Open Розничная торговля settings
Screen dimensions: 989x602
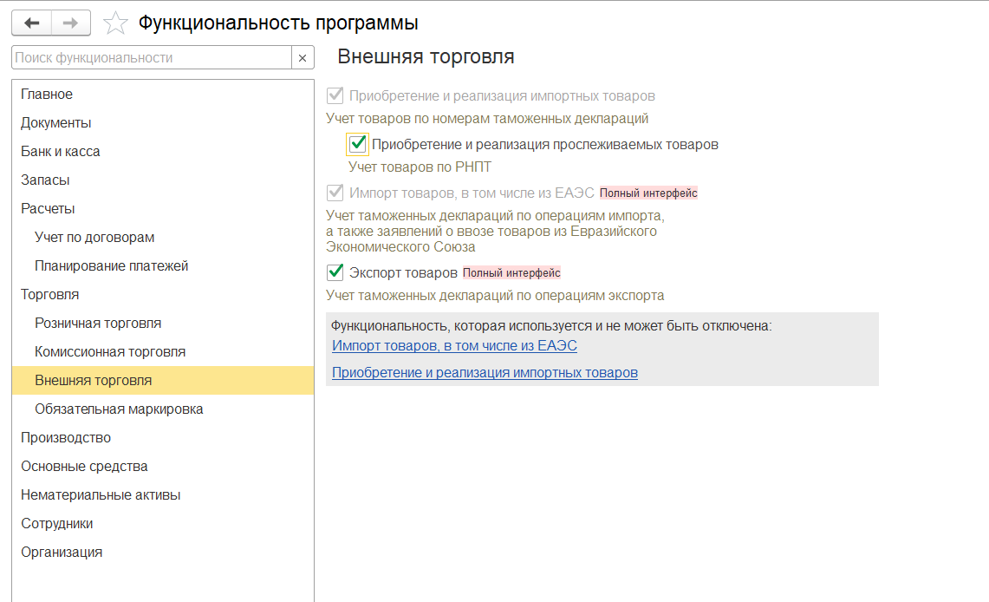point(98,324)
